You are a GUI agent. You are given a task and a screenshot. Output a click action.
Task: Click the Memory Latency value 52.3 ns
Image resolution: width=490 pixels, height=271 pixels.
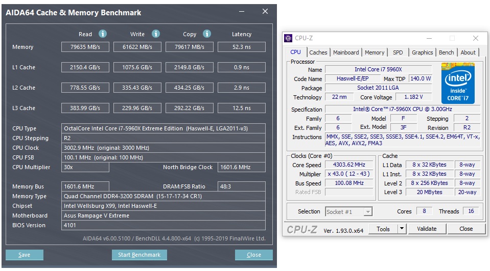pyautogui.click(x=242, y=47)
